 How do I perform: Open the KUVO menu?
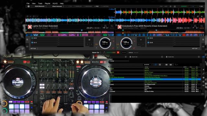(x=55, y=4)
